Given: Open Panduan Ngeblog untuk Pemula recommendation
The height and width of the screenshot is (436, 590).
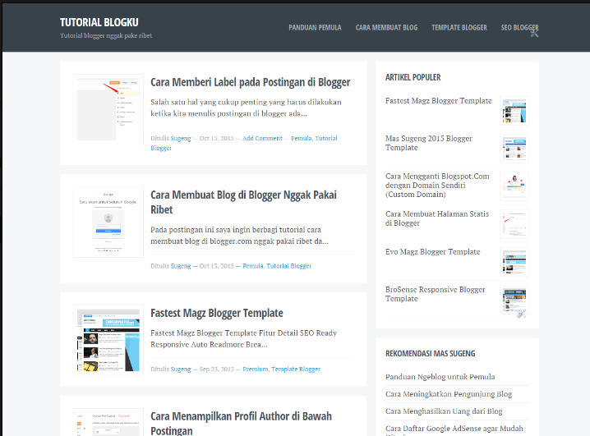Looking at the screenshot, I should tap(440, 377).
